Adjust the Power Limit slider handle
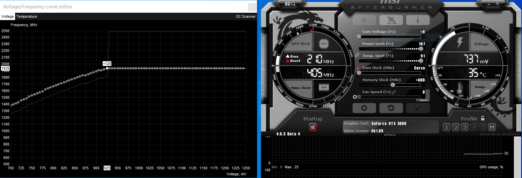This screenshot has width=522, height=178. [421, 49]
